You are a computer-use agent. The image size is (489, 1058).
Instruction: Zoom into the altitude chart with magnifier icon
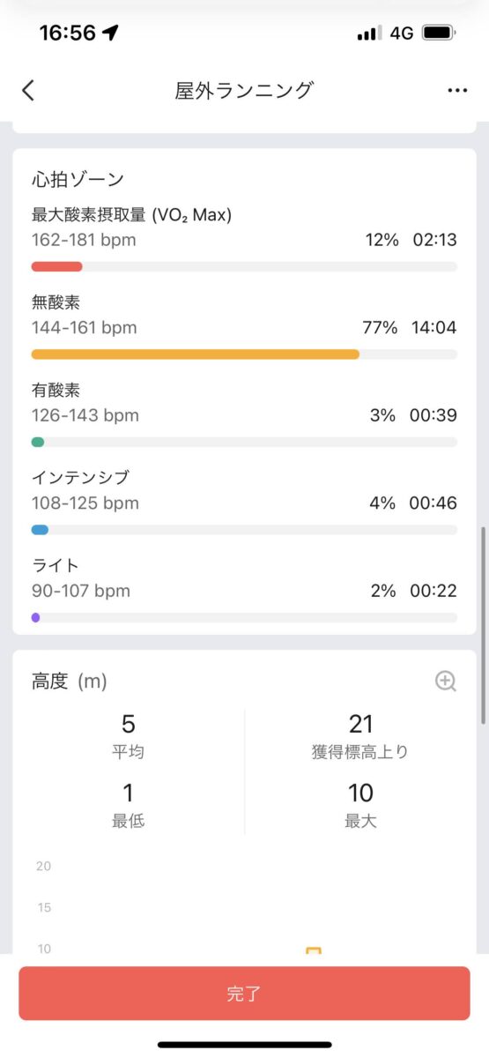[x=446, y=681]
